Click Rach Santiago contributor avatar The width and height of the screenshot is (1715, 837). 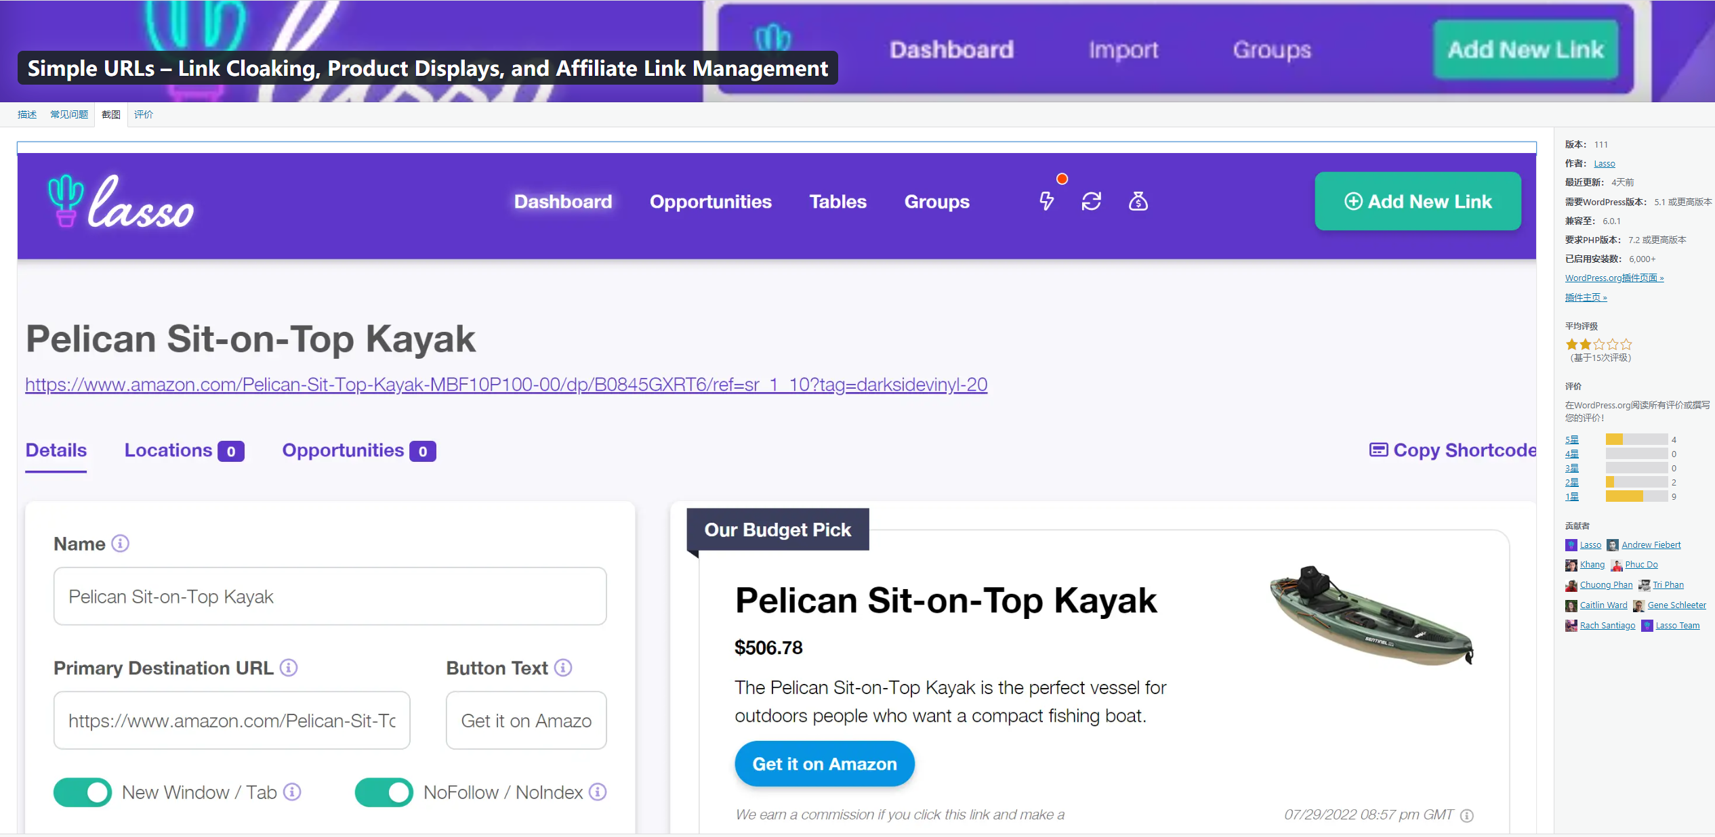tap(1571, 626)
